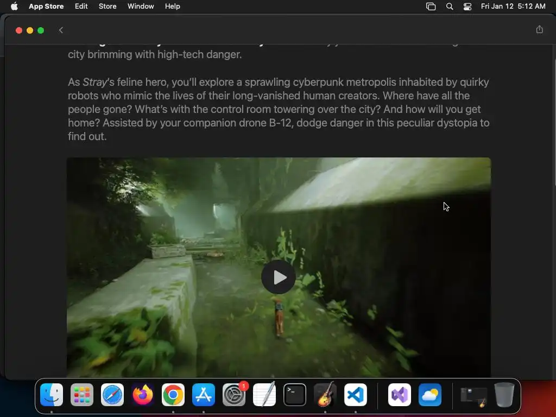Screen dimensions: 556x417
Task: Go back using the back chevron
Action: 61,30
